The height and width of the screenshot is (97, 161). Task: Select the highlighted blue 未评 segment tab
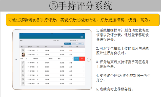coord(67,44)
